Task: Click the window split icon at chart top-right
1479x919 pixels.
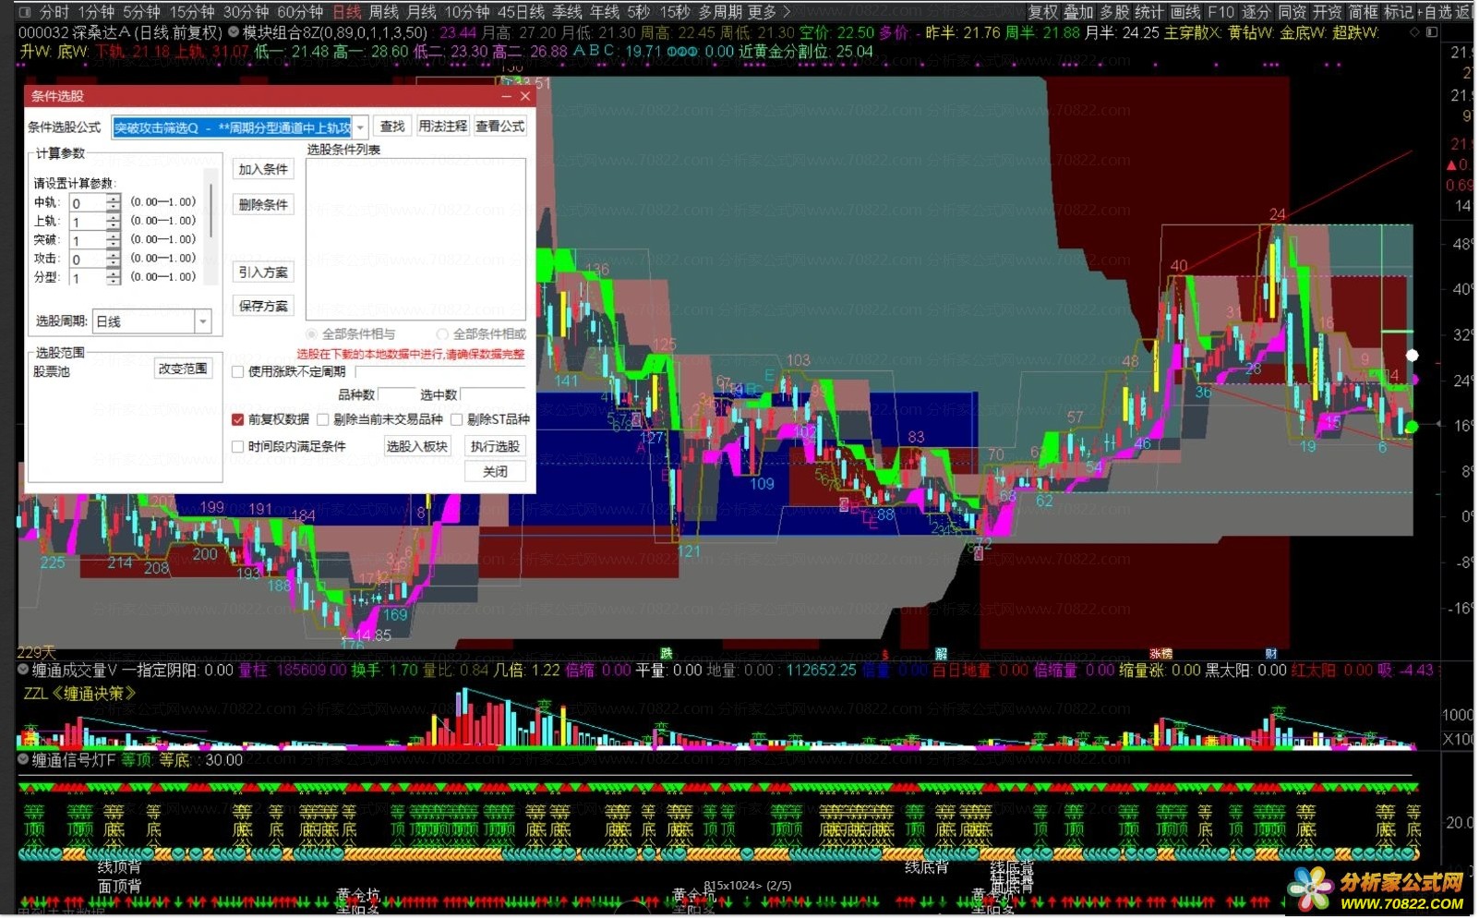Action: (1432, 32)
